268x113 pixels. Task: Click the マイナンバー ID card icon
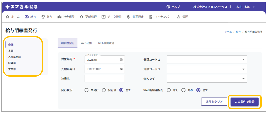coord(151,17)
